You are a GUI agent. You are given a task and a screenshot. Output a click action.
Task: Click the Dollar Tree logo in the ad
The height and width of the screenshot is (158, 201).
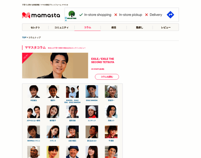click(x=72, y=15)
